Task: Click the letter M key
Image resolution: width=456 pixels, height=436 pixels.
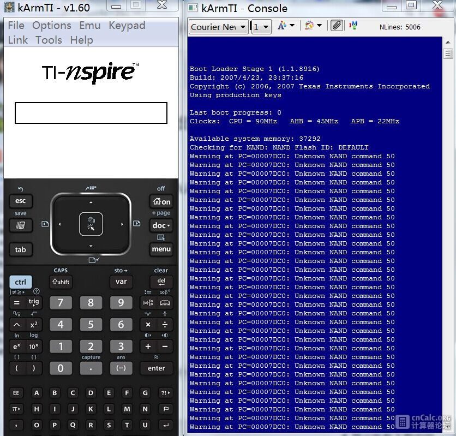Action: [x=127, y=409]
